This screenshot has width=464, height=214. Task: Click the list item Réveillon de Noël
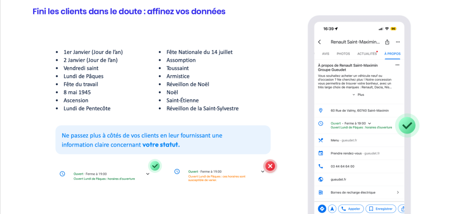188,84
